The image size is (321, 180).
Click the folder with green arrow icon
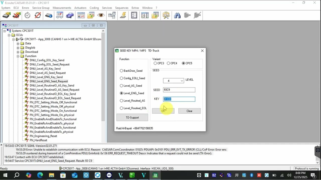(x=91, y=15)
